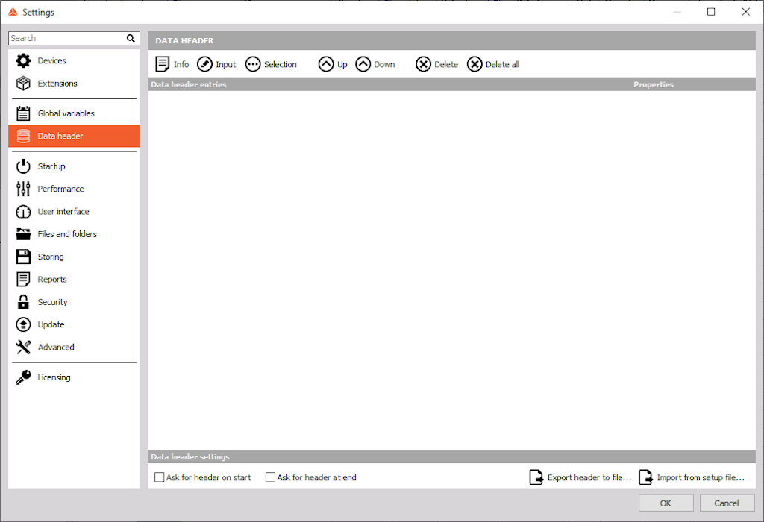Go to Global variables label
This screenshot has height=522, width=764.
click(x=66, y=113)
